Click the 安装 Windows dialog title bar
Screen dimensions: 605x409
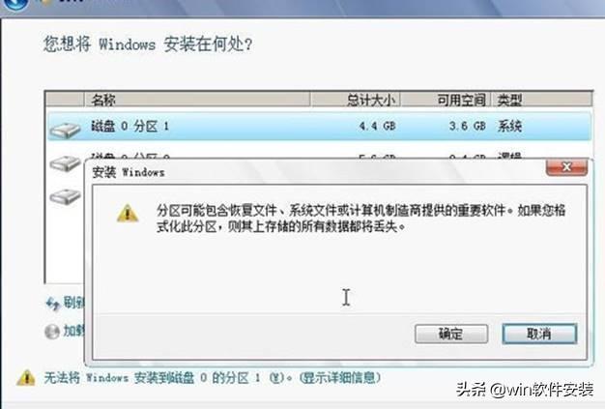[x=316, y=172]
